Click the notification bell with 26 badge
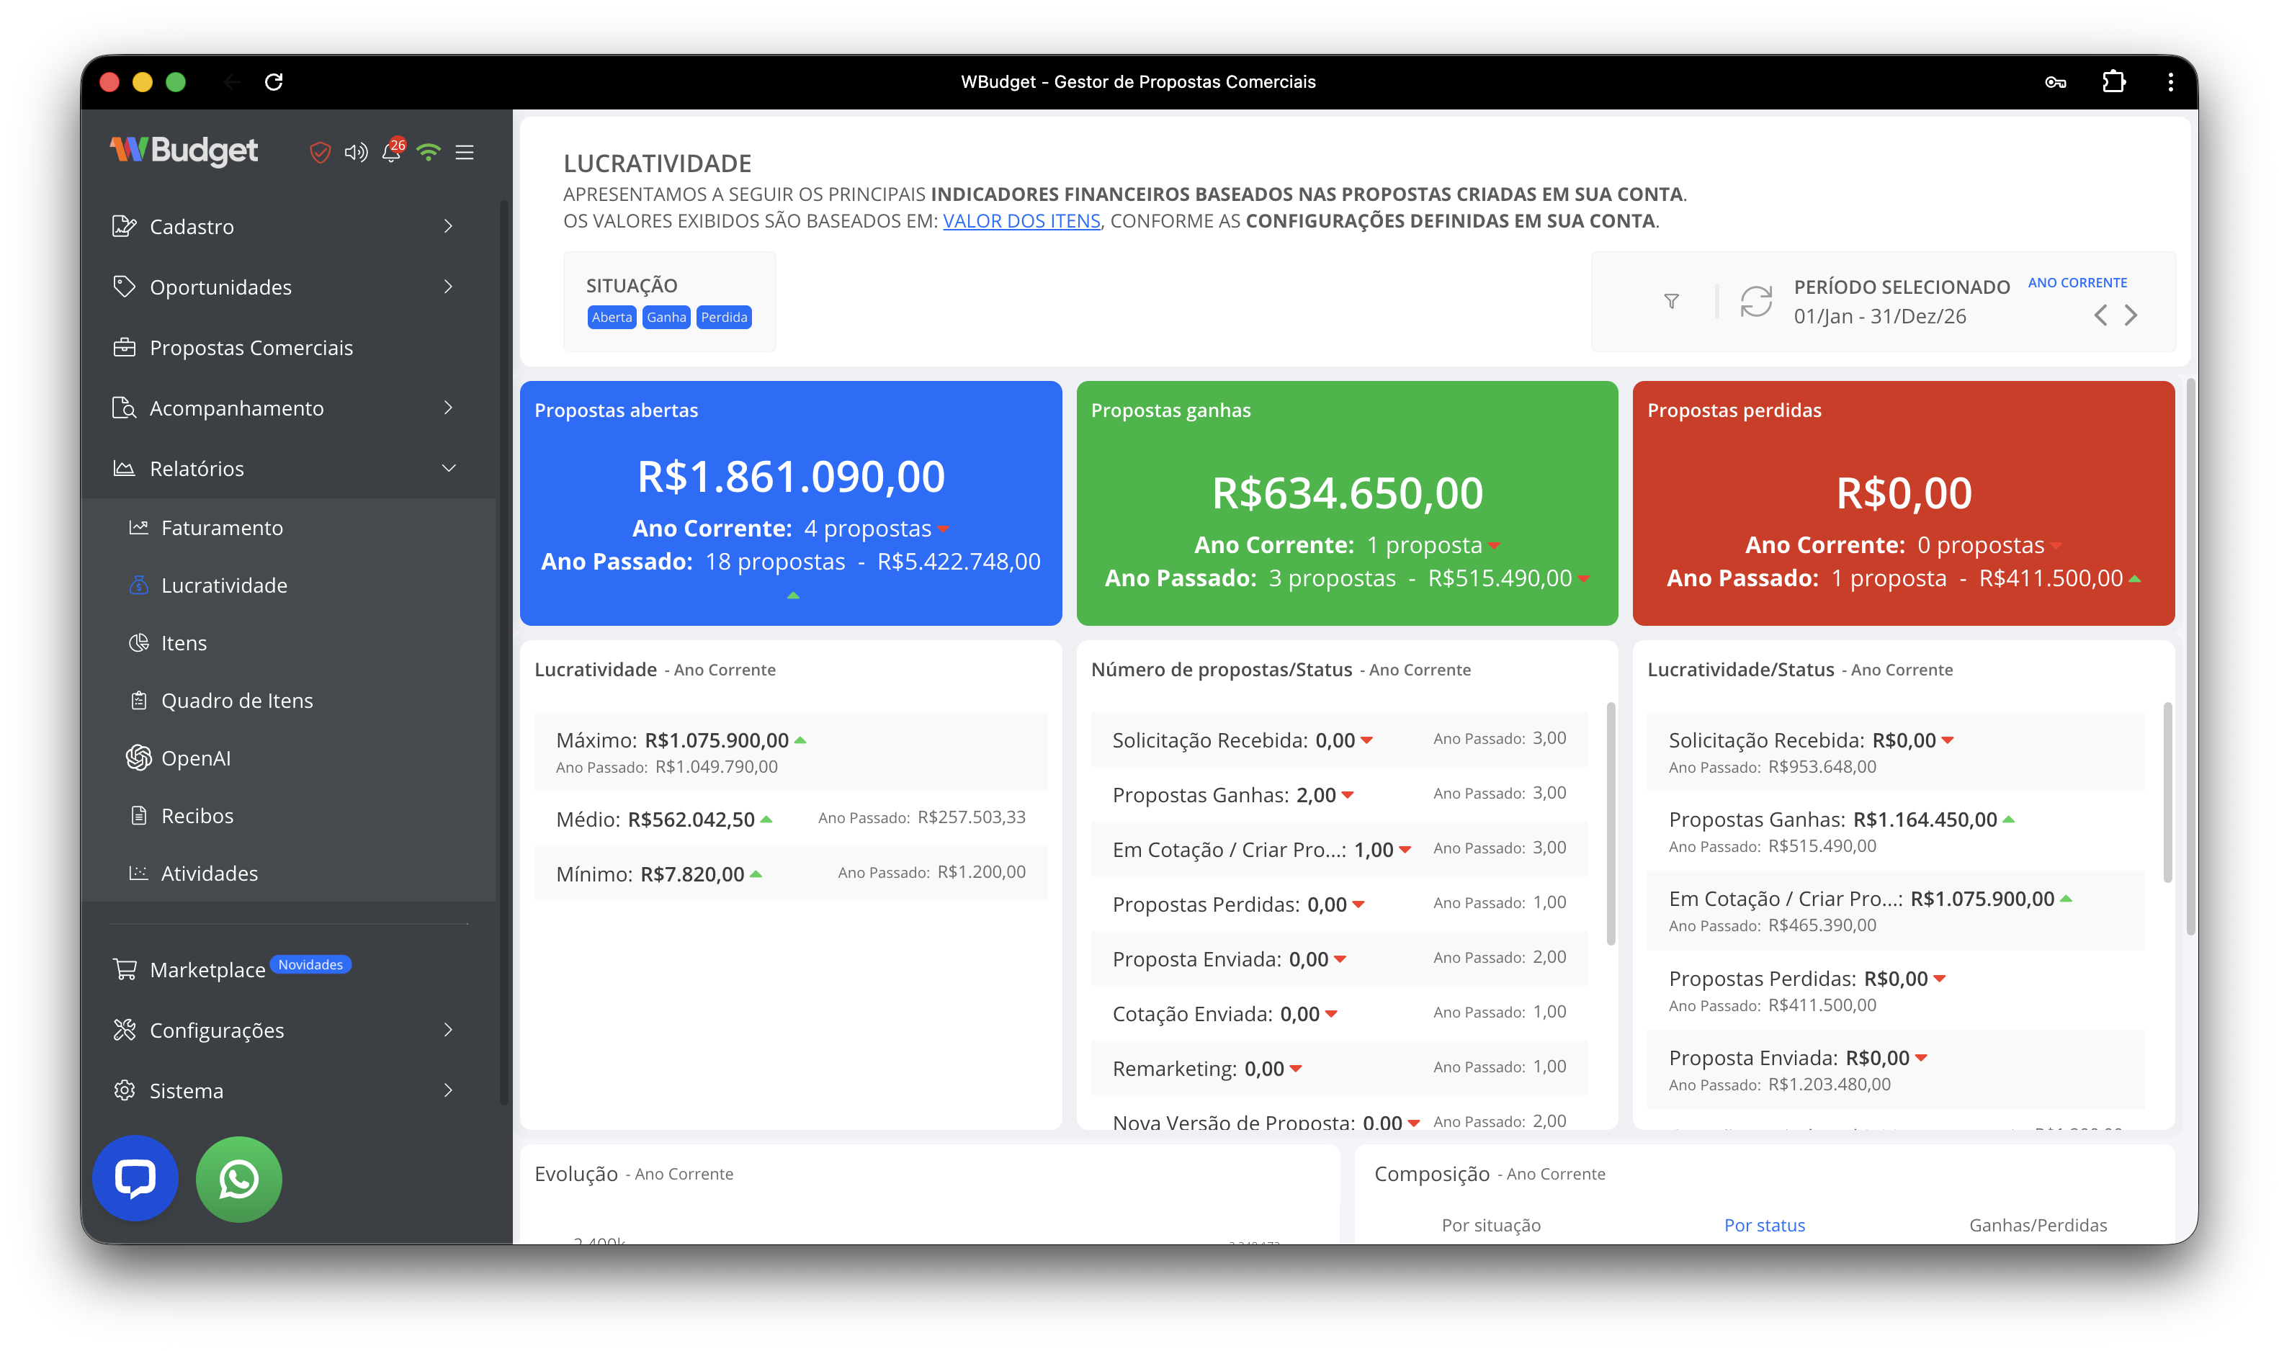This screenshot has height=1351, width=2279. point(392,152)
